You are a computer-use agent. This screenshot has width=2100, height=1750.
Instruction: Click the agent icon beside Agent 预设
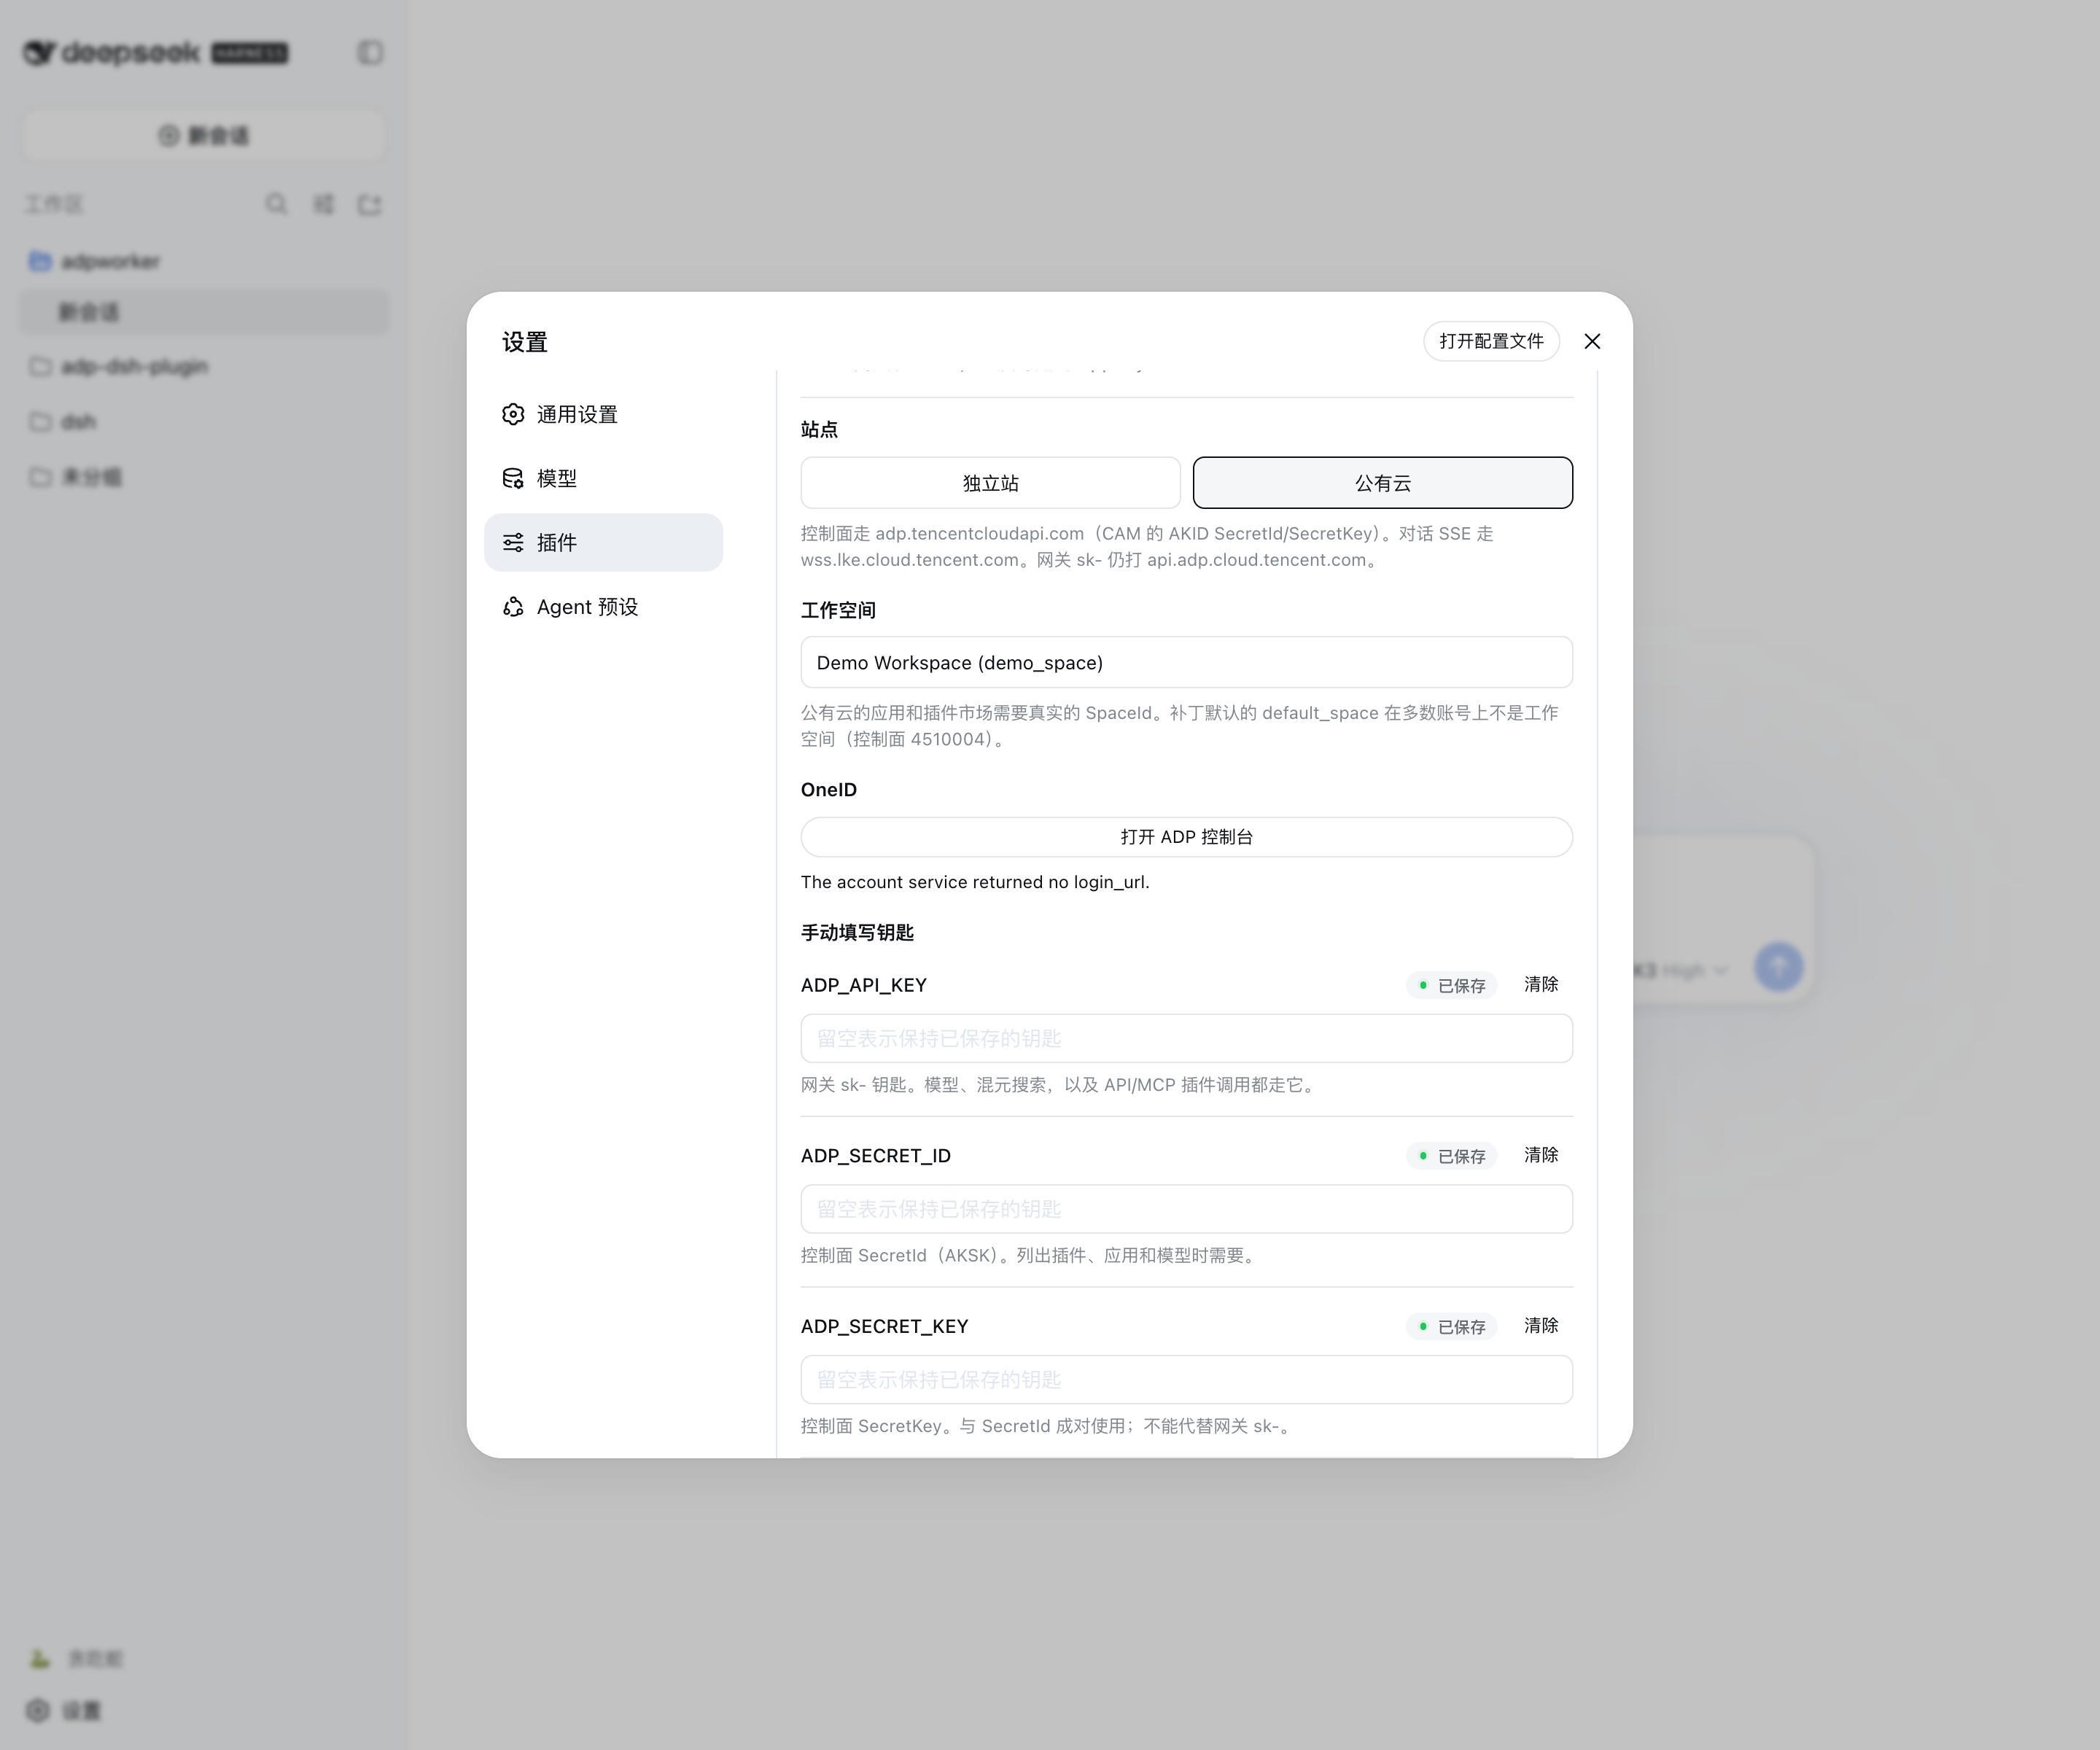[513, 607]
